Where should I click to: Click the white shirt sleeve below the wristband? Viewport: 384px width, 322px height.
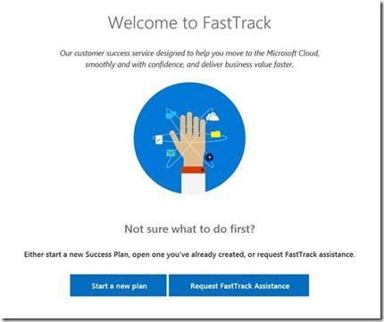point(193,184)
